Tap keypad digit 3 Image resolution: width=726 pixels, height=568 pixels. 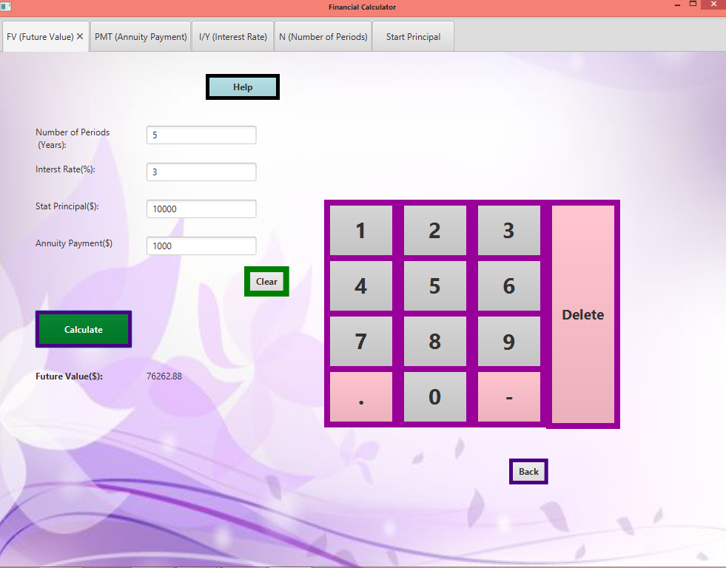coord(509,230)
